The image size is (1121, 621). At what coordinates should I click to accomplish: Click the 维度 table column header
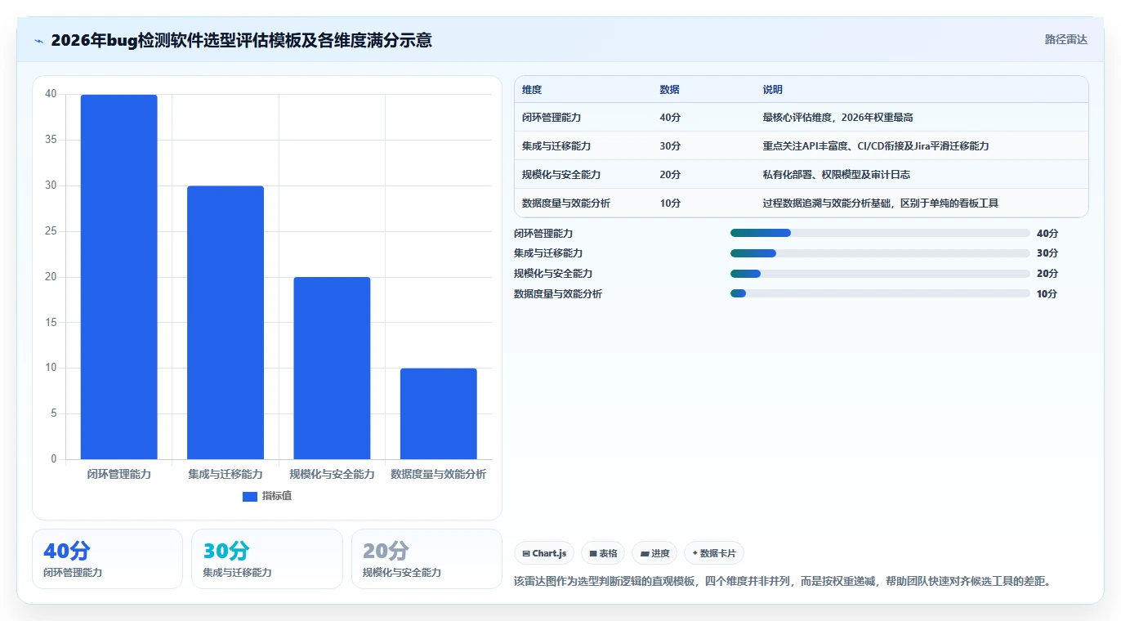(x=532, y=90)
